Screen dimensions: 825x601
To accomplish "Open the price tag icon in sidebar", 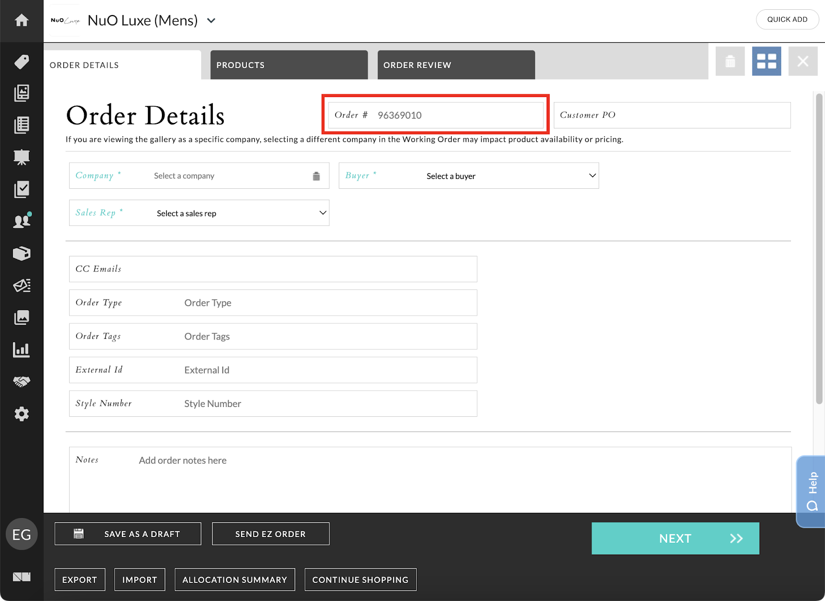I will (x=22, y=62).
